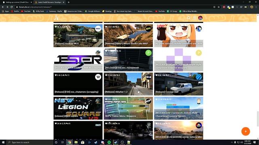Open the nMarker 1.2 release card
Image resolution: width=259 pixels, height=145 pixels.
coord(128,84)
